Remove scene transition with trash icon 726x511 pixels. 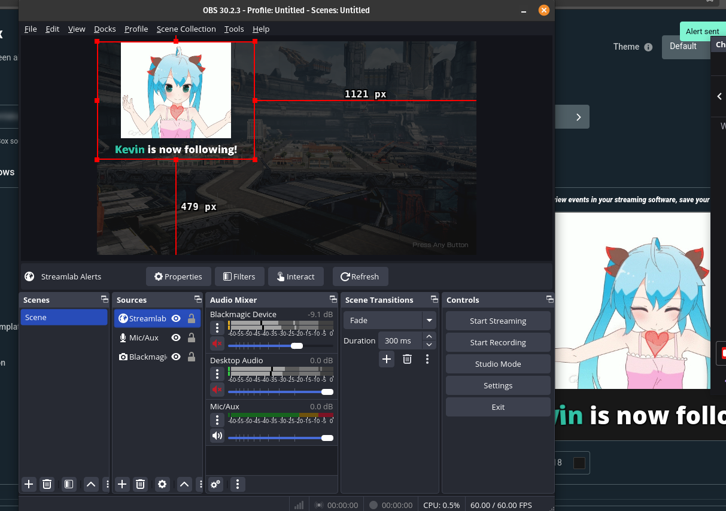pyautogui.click(x=407, y=359)
